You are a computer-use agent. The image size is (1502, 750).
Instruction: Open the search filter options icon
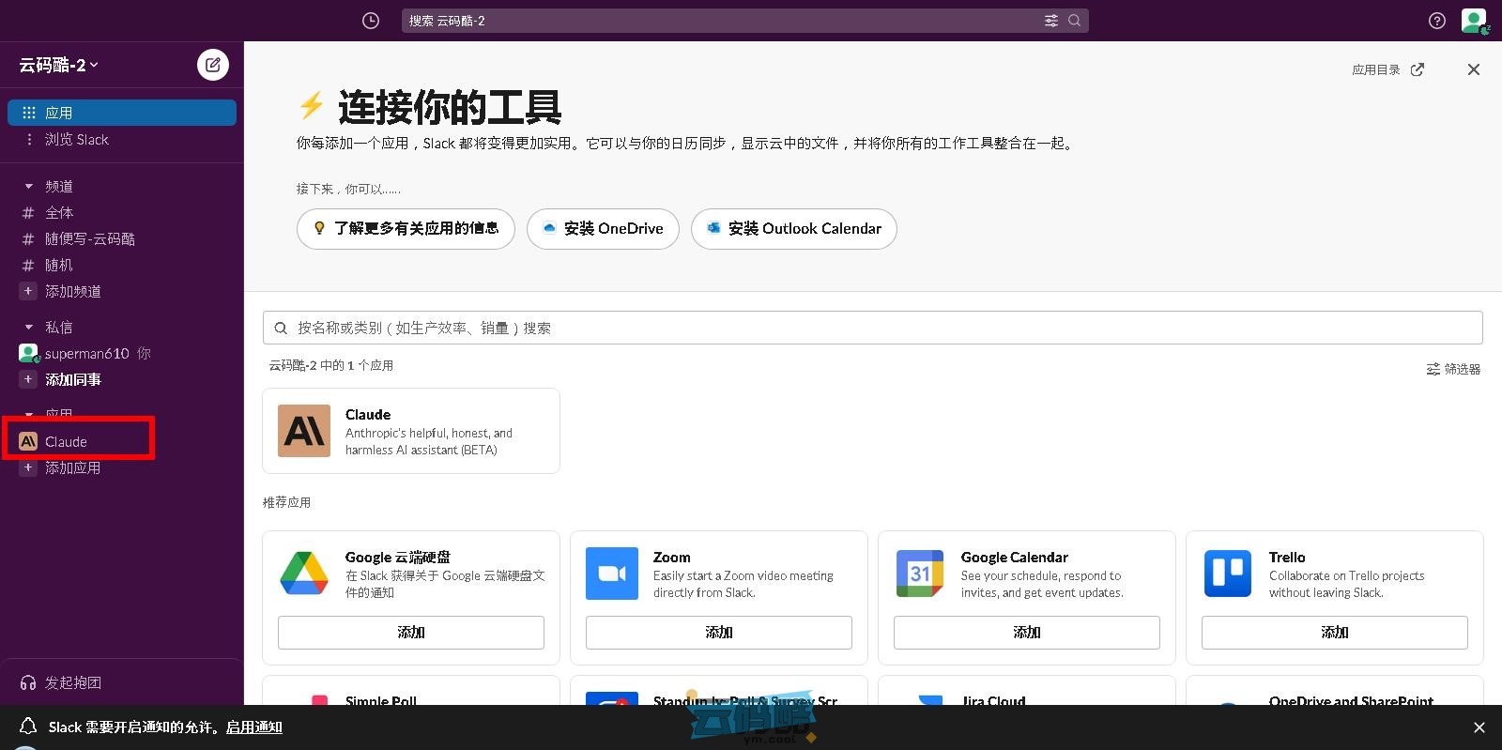pos(1050,21)
